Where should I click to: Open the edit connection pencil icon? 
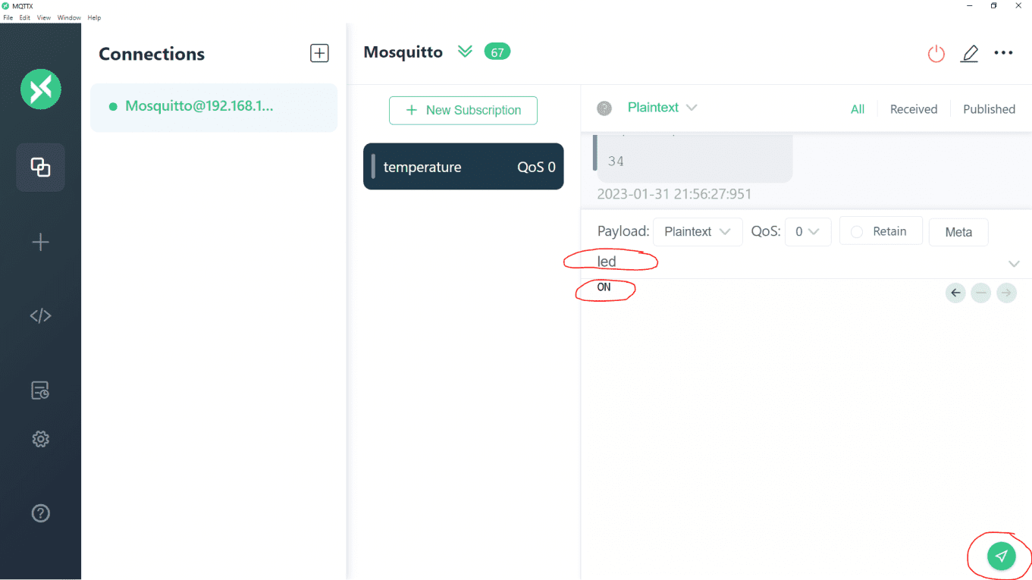coord(970,53)
